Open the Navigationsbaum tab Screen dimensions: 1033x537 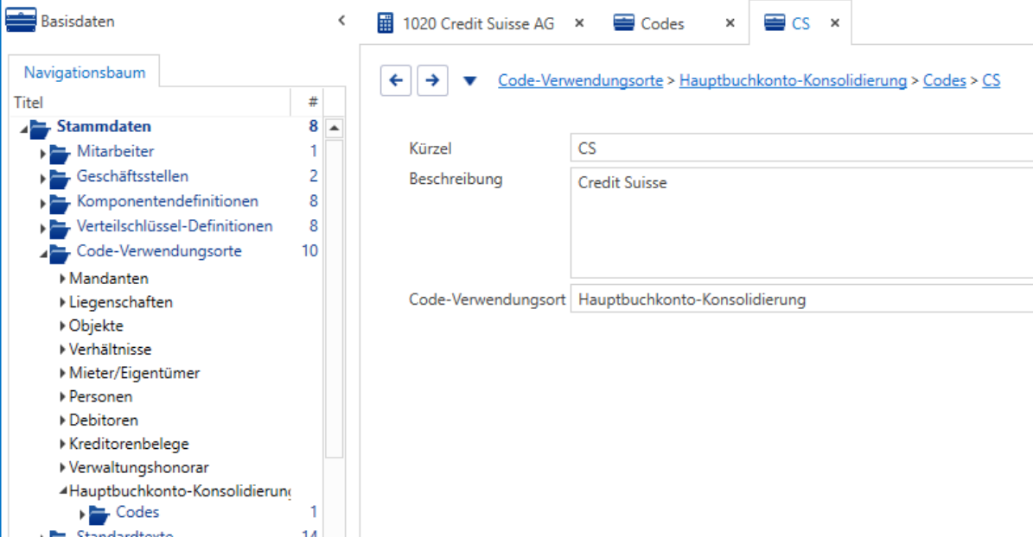[85, 73]
